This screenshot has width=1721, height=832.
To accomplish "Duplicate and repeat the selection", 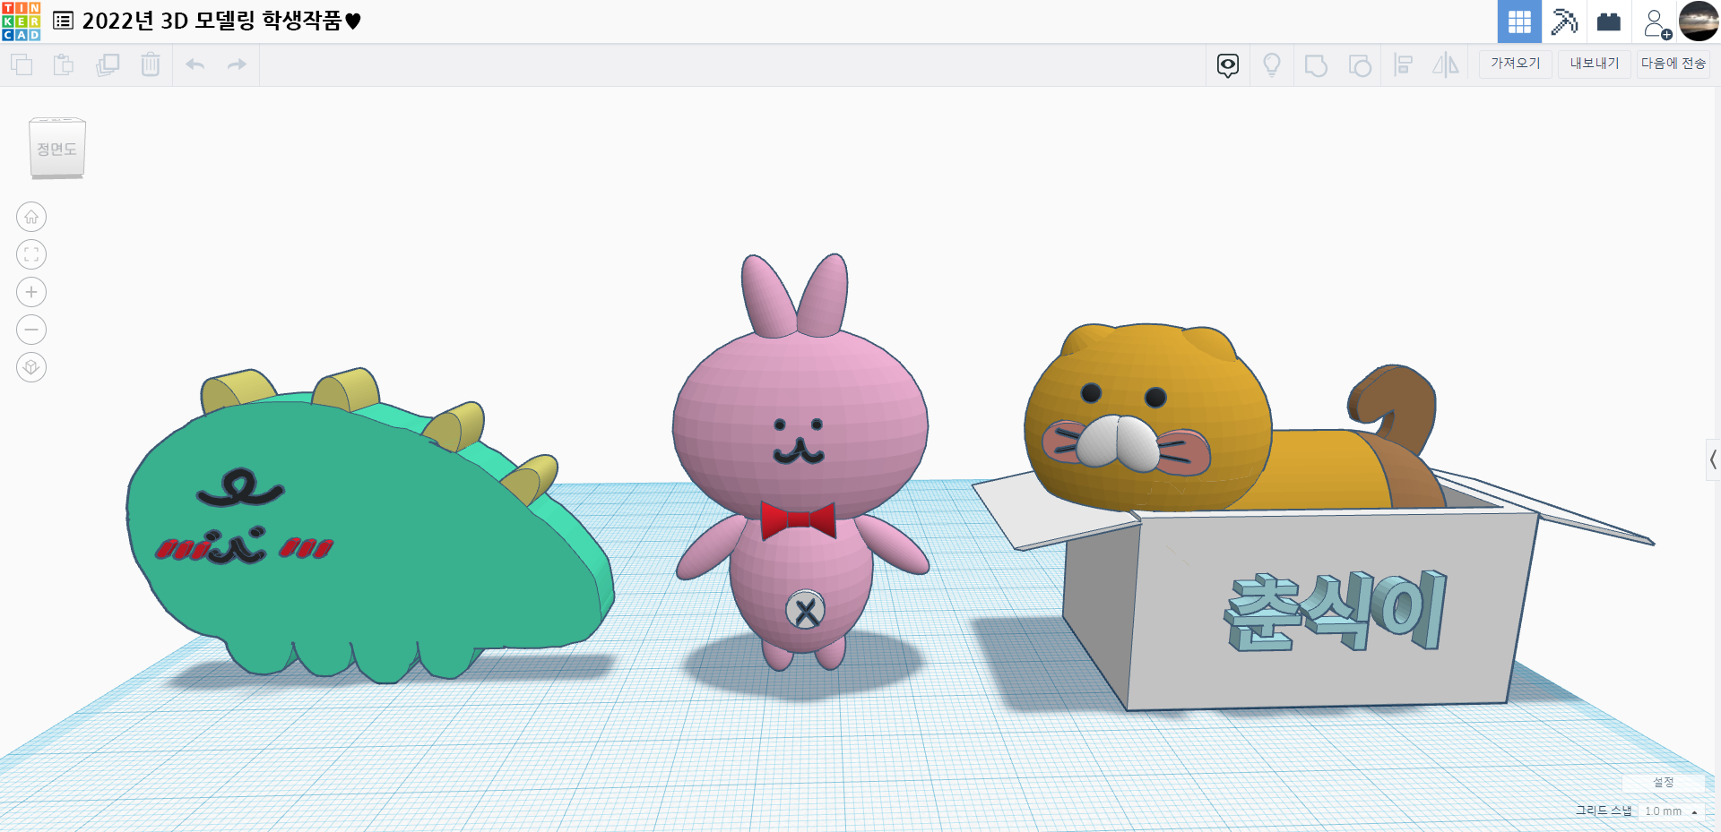I will pyautogui.click(x=108, y=64).
